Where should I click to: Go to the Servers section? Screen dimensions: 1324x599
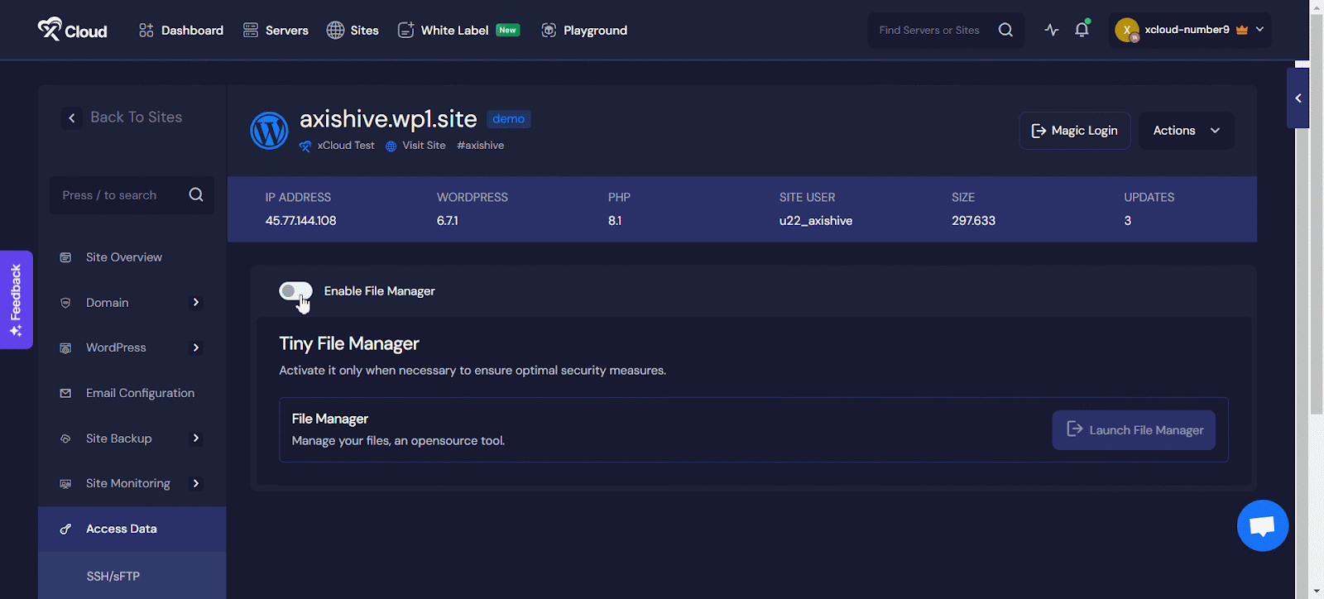276,31
